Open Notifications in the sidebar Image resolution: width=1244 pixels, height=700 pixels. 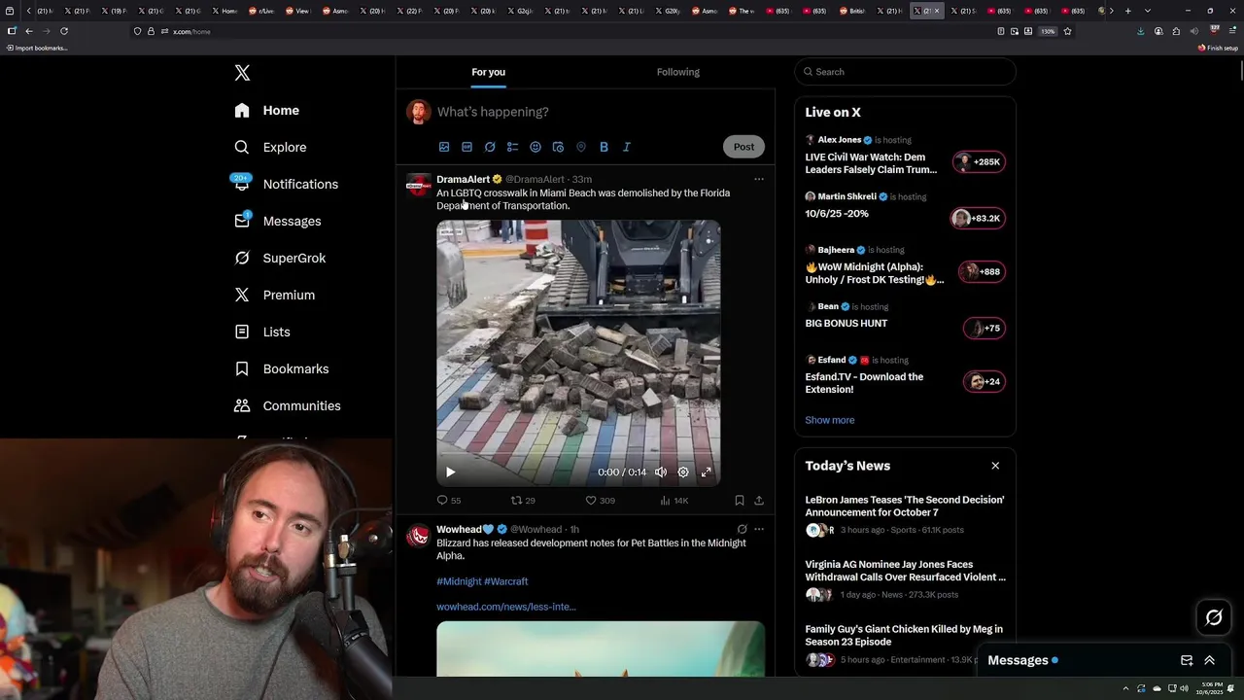(x=287, y=184)
